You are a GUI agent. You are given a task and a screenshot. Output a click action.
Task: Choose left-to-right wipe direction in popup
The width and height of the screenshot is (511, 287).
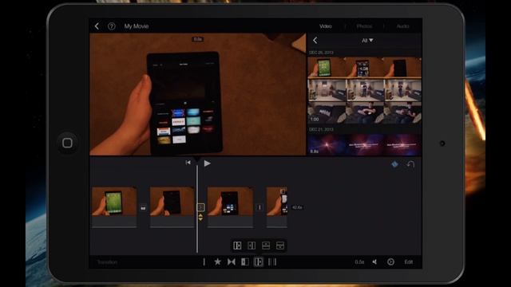click(x=238, y=246)
